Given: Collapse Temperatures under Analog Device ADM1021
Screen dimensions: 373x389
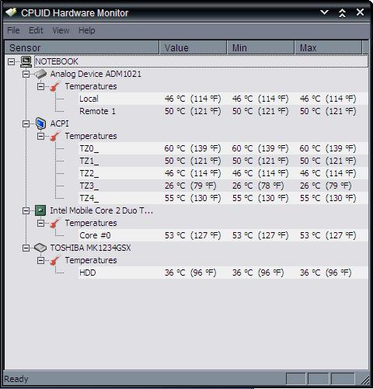Looking at the screenshot, I should 40,86.
